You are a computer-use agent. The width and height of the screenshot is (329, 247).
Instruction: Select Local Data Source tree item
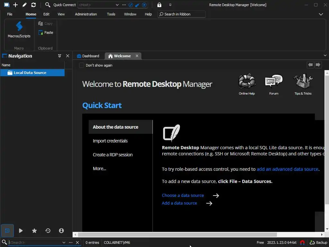[32, 73]
